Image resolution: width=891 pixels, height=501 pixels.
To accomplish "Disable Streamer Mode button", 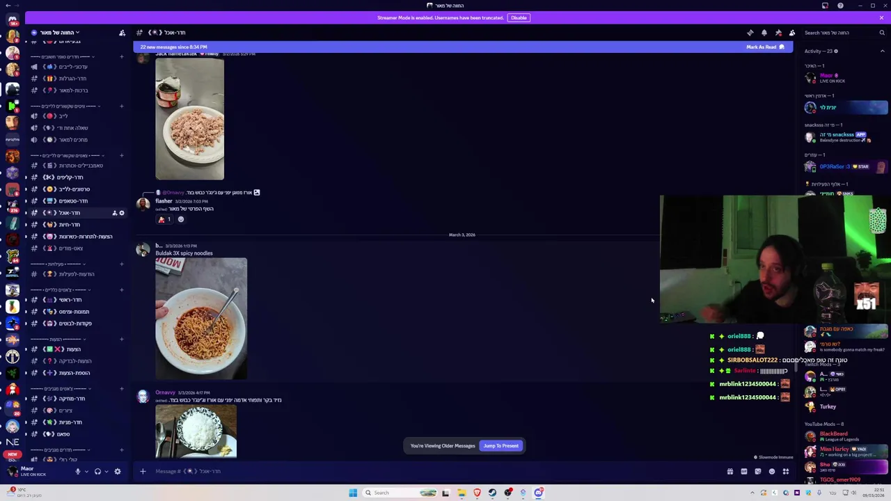I will point(519,18).
